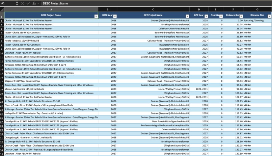
Task: Click the GPC Project Name header cell
Action: (x=153, y=15)
